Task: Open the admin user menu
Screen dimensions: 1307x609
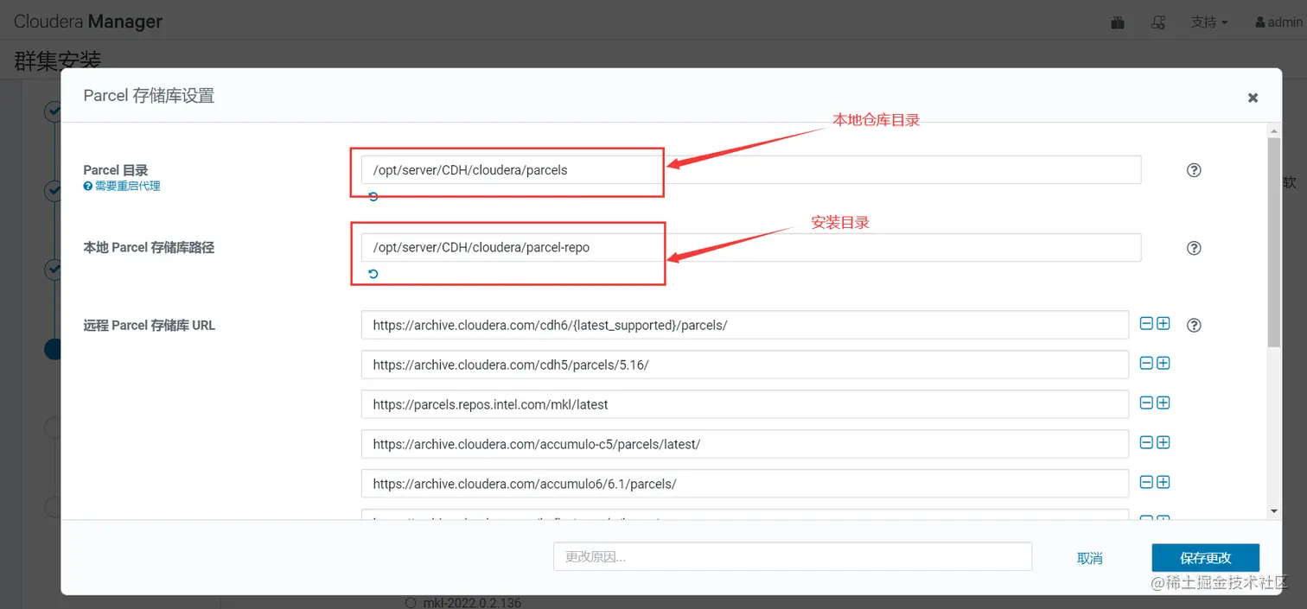Action: tap(1278, 22)
